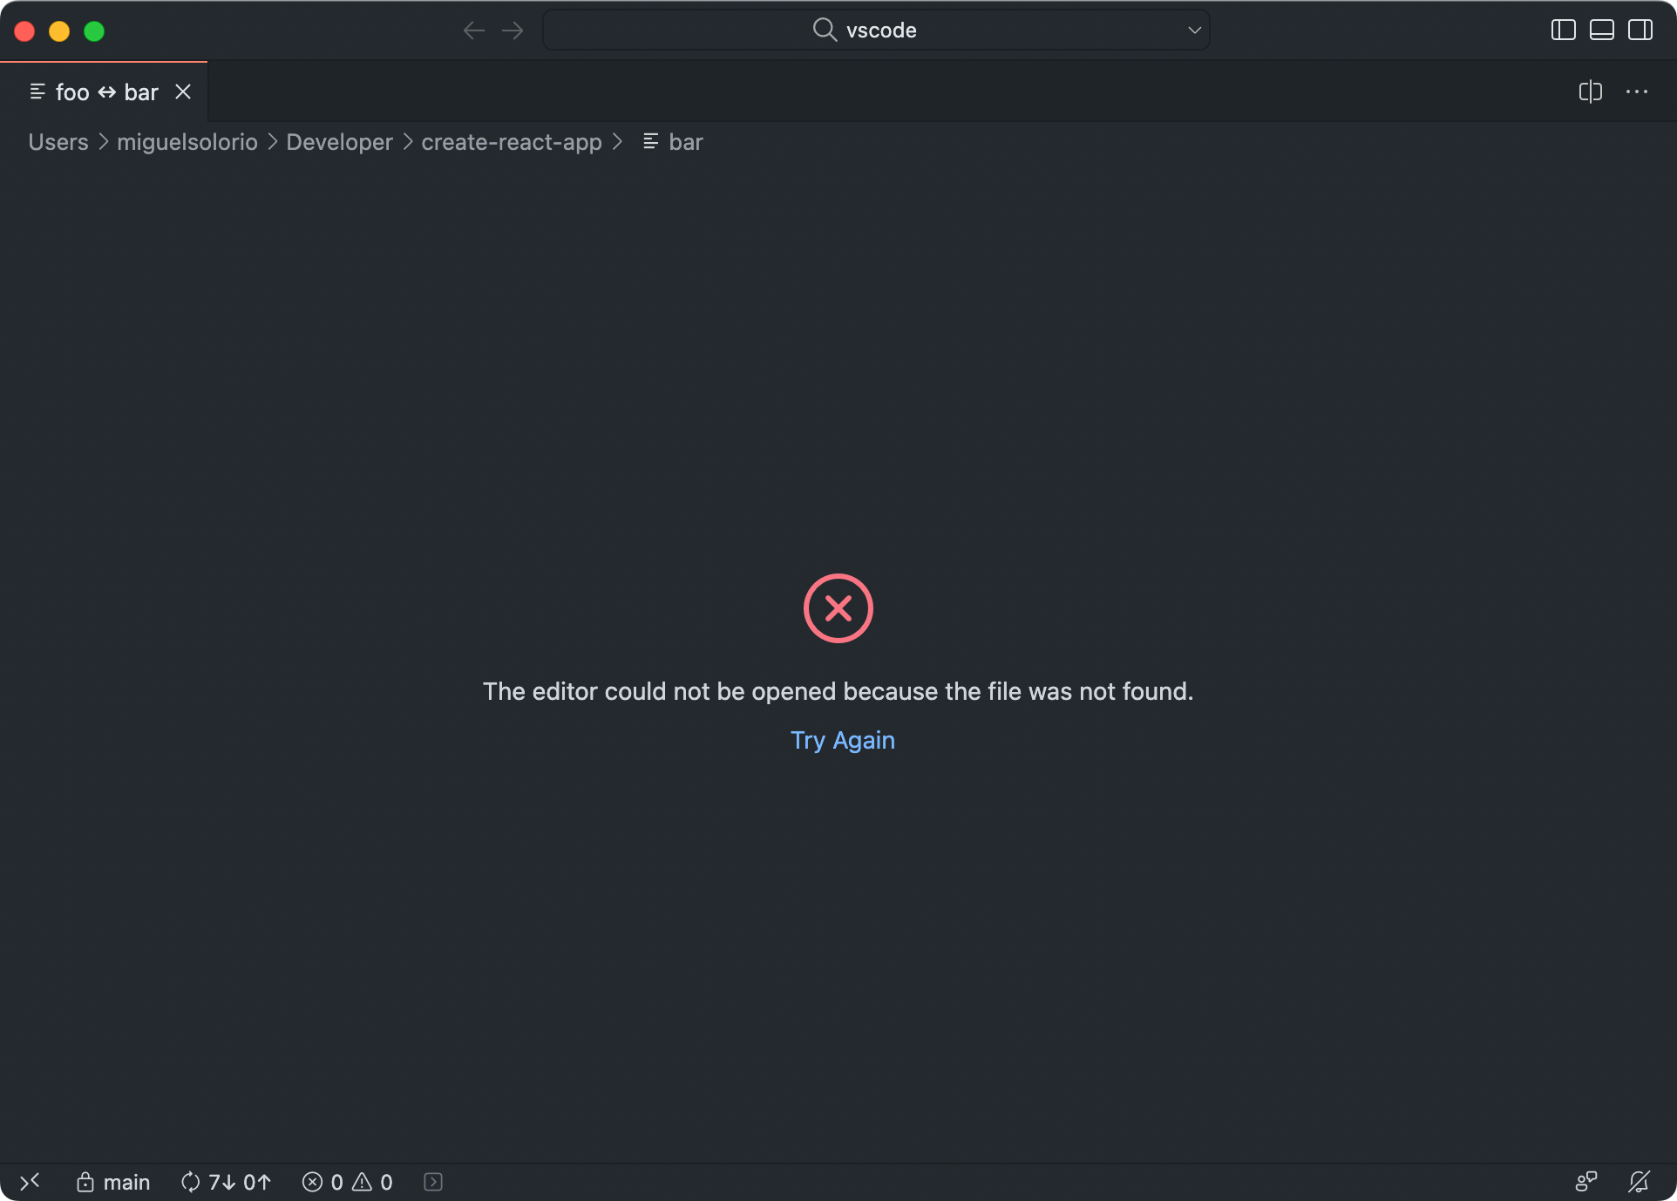Open the vscode command center search box

(x=876, y=31)
